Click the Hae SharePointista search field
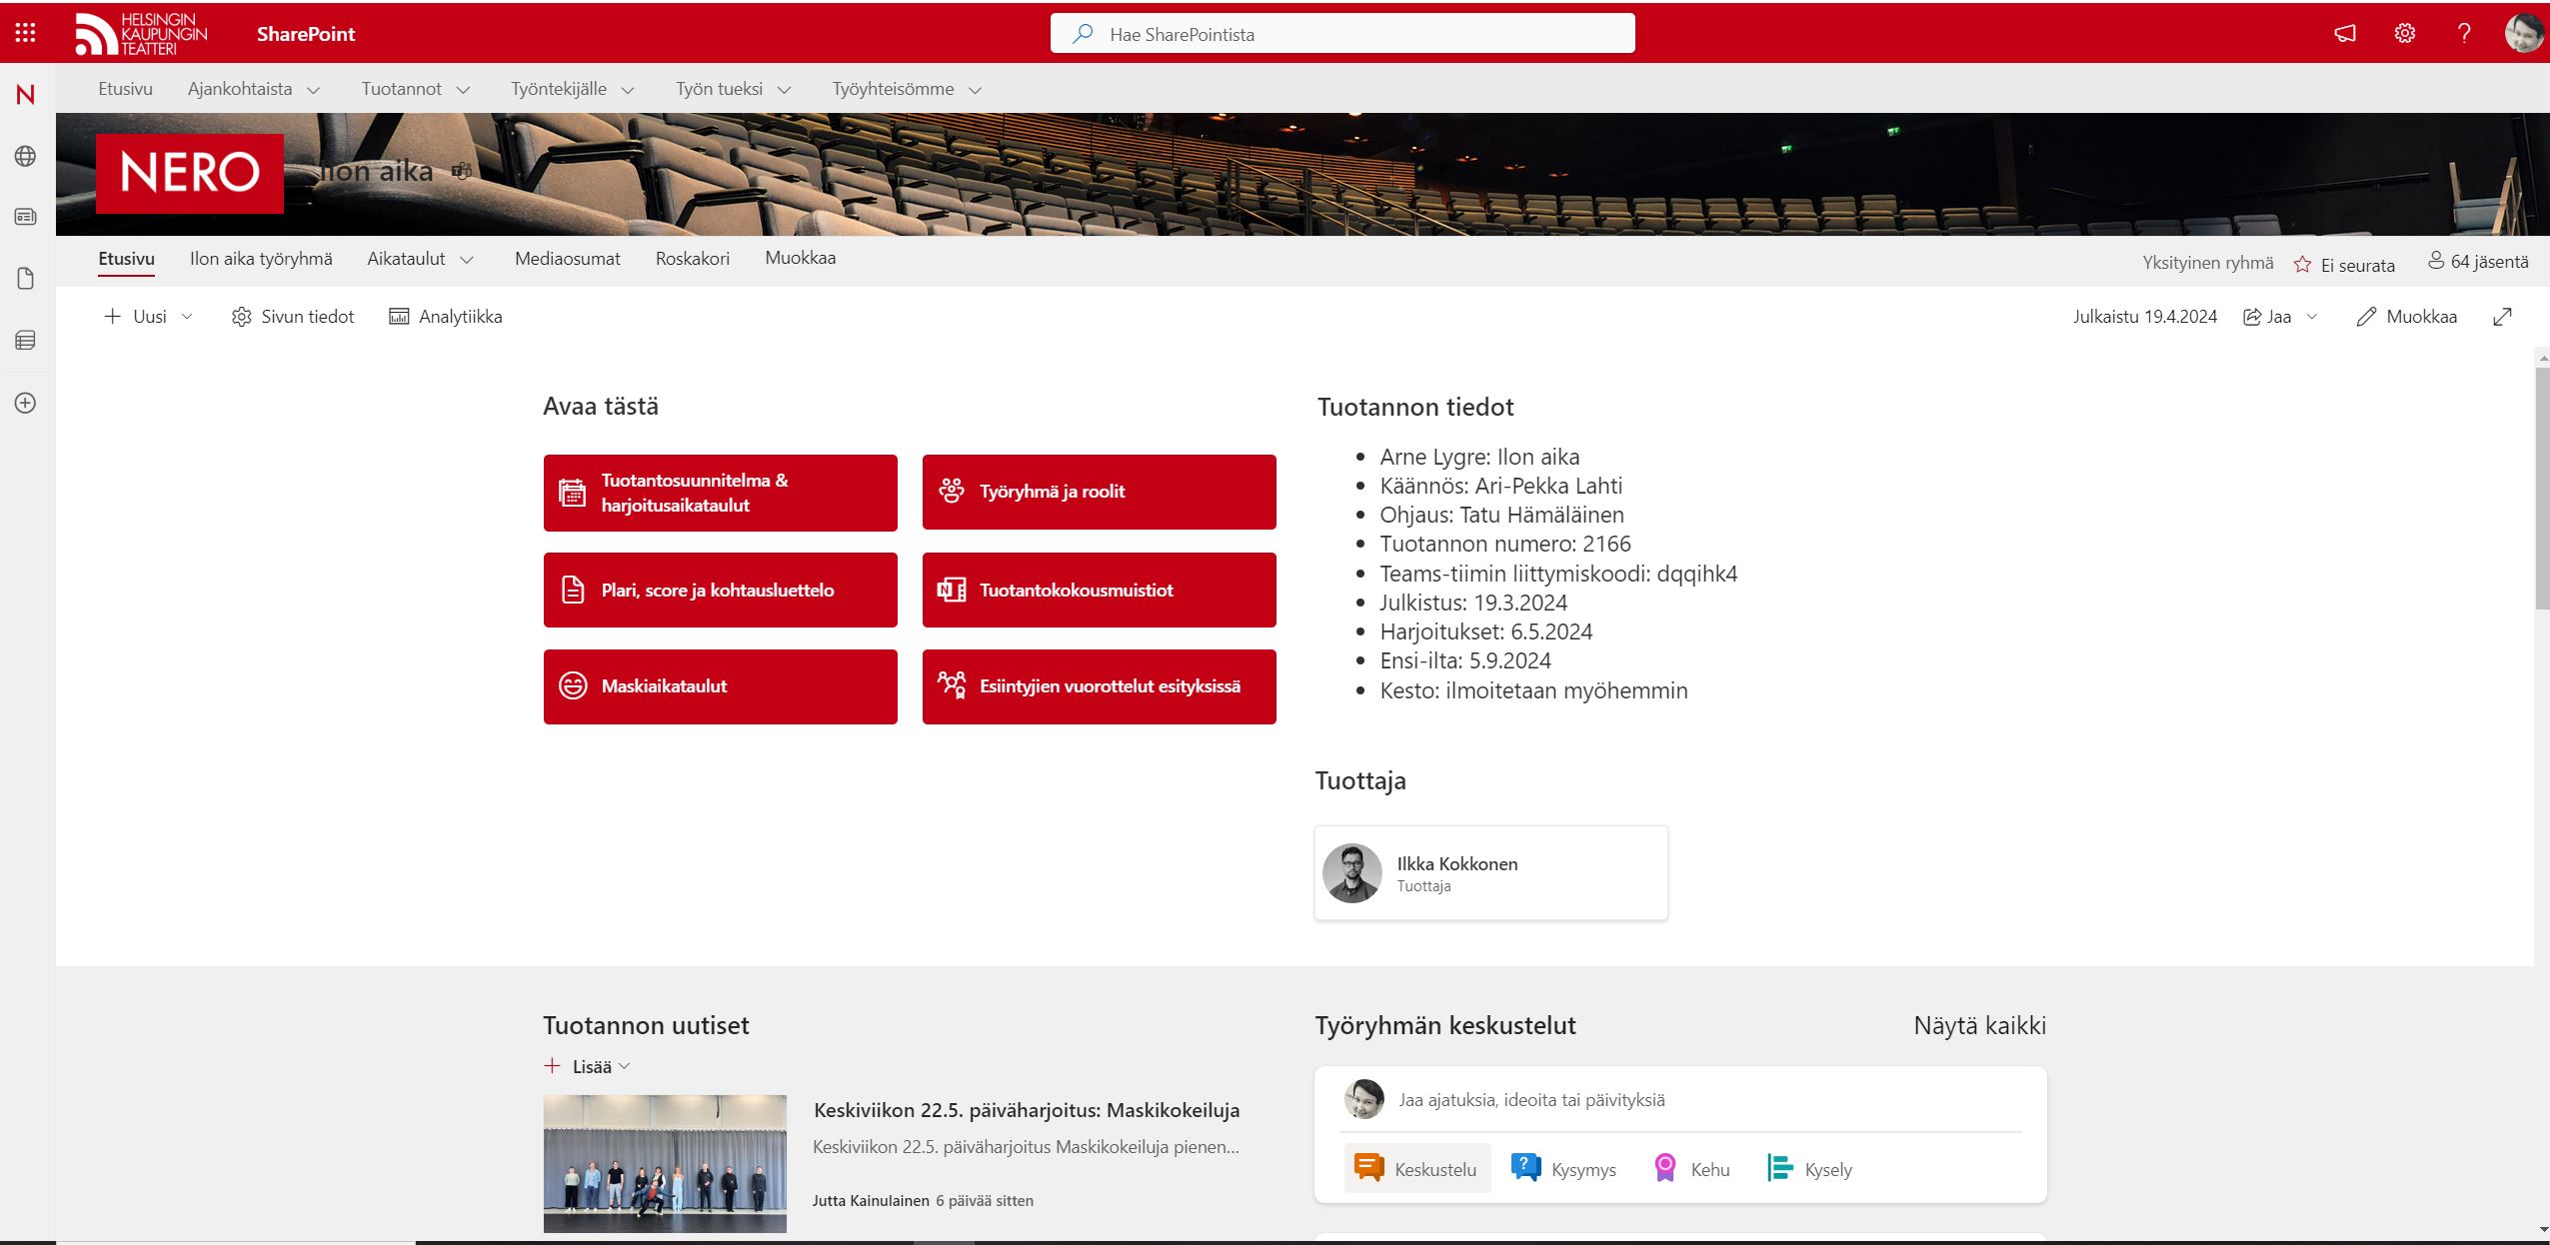This screenshot has height=1245, width=2550. click(1342, 34)
